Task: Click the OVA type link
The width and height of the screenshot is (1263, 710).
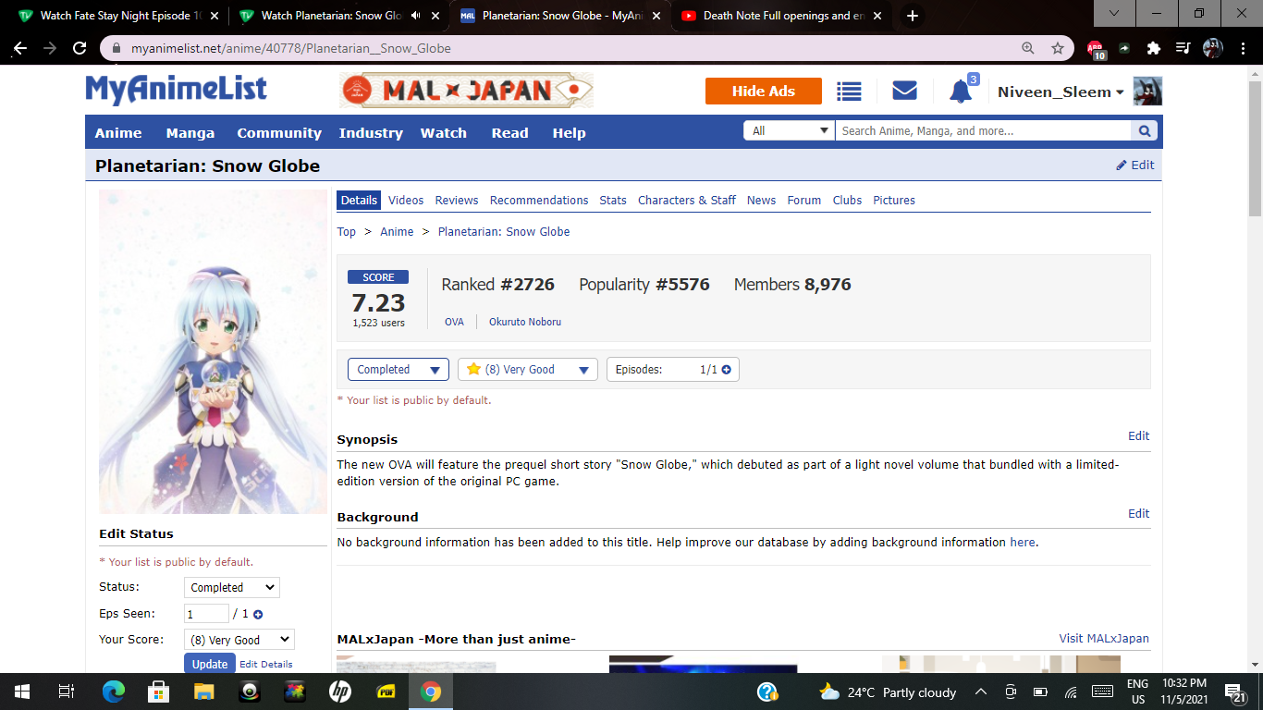Action: (454, 322)
